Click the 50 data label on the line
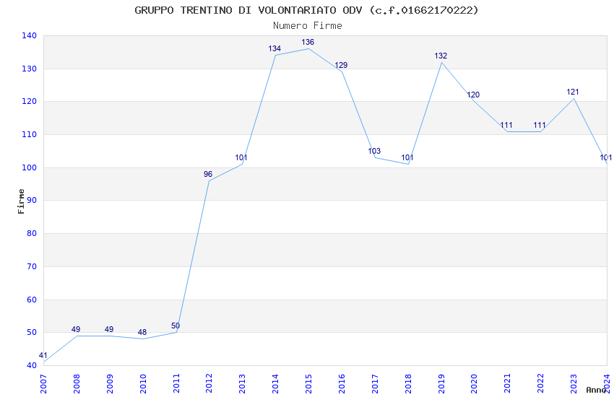 click(176, 326)
